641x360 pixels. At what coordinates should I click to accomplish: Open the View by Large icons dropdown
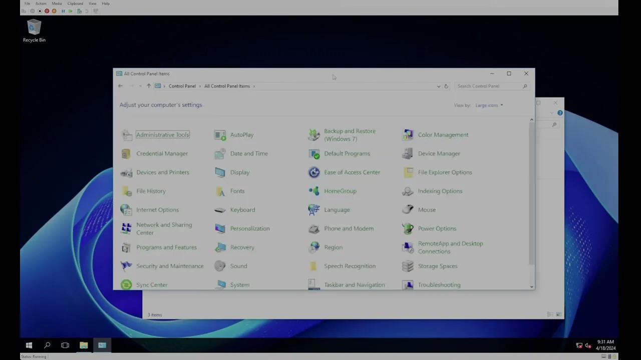(489, 105)
